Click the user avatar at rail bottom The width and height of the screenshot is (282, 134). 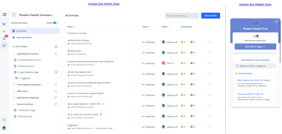click(4, 128)
